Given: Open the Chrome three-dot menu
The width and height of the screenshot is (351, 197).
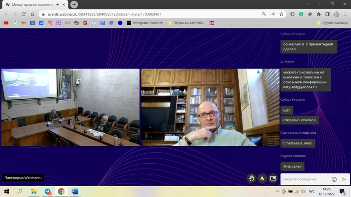Looking at the screenshot, I should coord(345,14).
